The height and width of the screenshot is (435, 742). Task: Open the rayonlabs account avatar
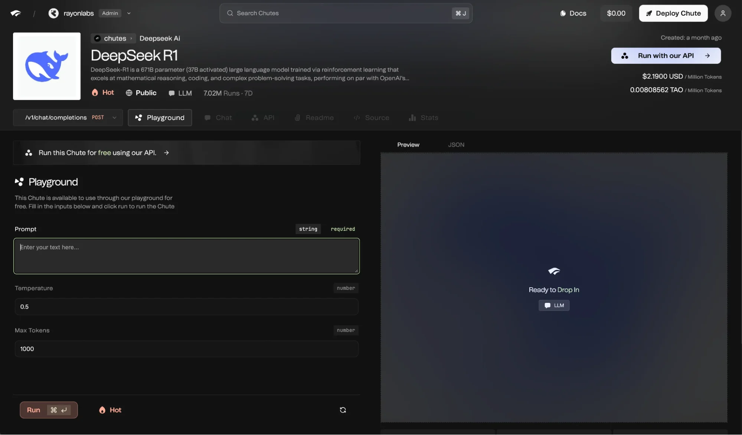click(53, 13)
